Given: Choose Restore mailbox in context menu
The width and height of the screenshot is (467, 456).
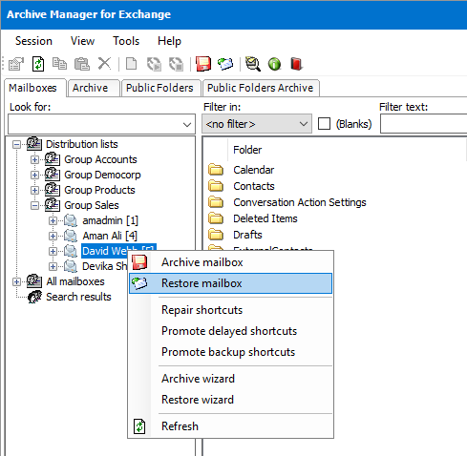Looking at the screenshot, I should tap(231, 283).
